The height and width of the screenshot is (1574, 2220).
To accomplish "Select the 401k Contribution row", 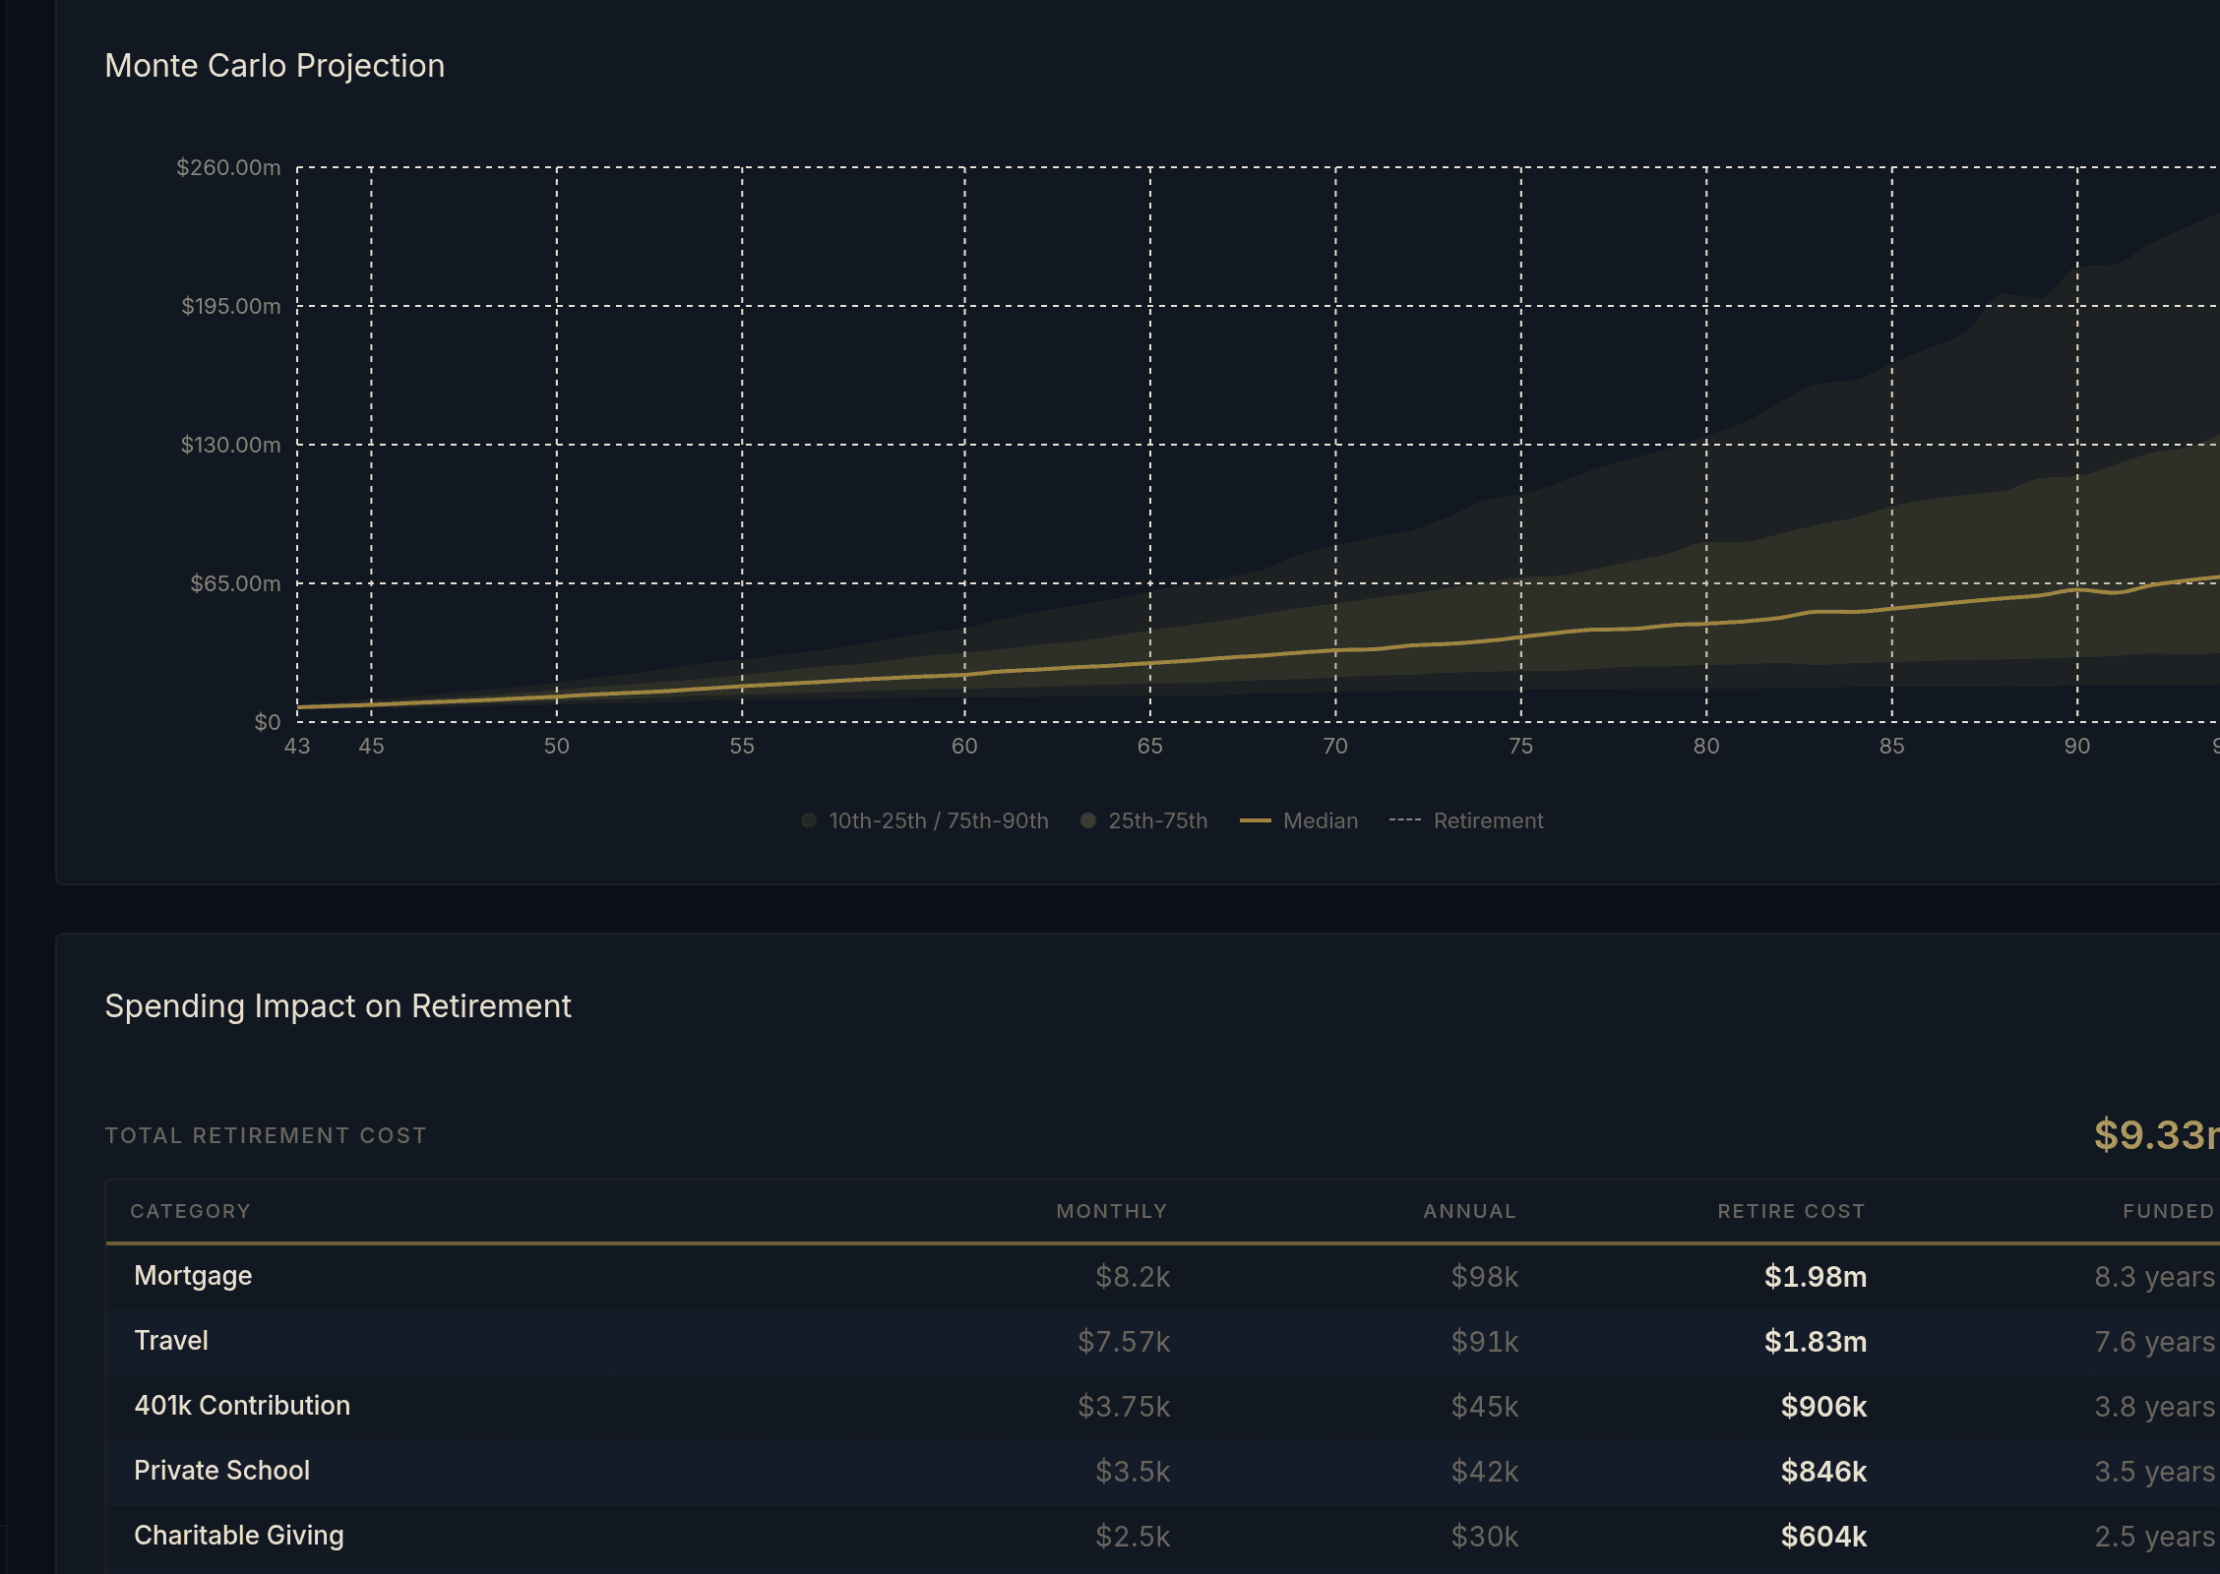I will click(x=243, y=1406).
